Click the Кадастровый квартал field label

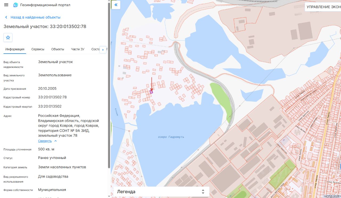[18, 107]
